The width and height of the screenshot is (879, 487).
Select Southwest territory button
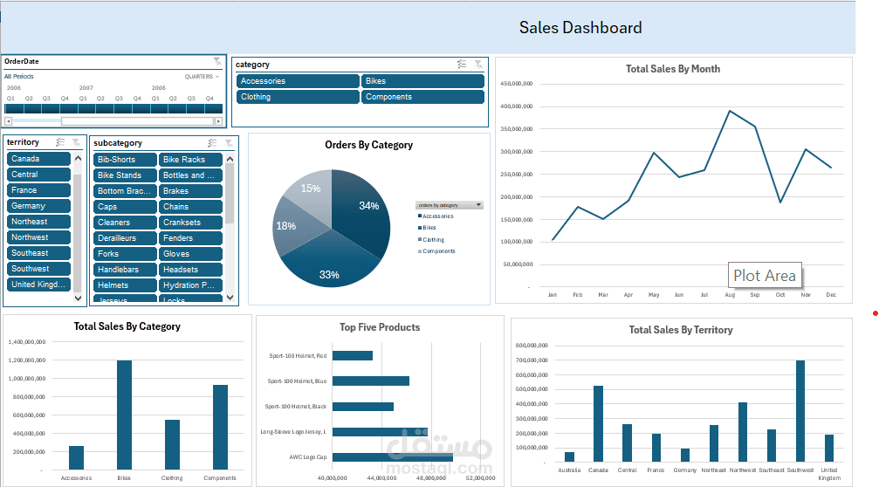(38, 269)
